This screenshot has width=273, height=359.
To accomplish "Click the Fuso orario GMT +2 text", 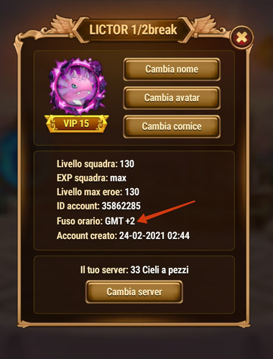I will 96,221.
